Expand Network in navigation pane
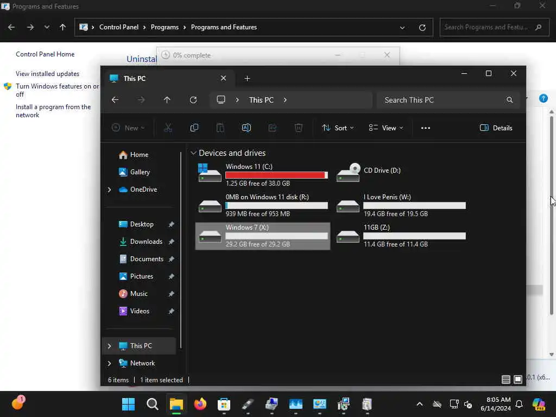 click(109, 363)
